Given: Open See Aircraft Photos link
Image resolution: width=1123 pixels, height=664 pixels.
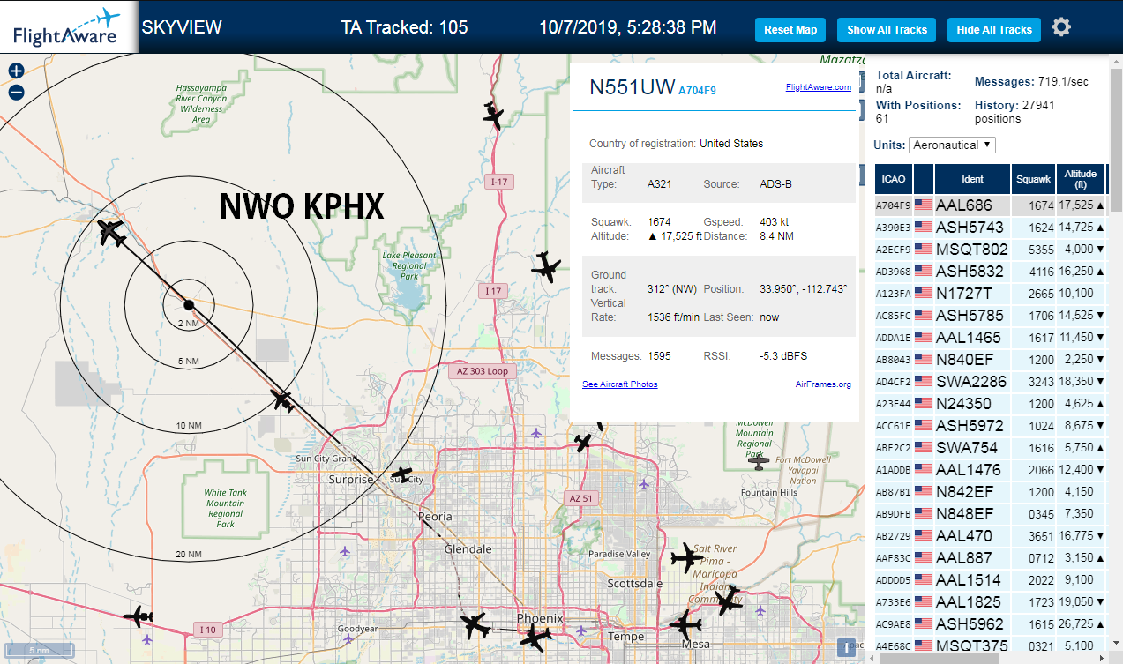Looking at the screenshot, I should tap(619, 384).
